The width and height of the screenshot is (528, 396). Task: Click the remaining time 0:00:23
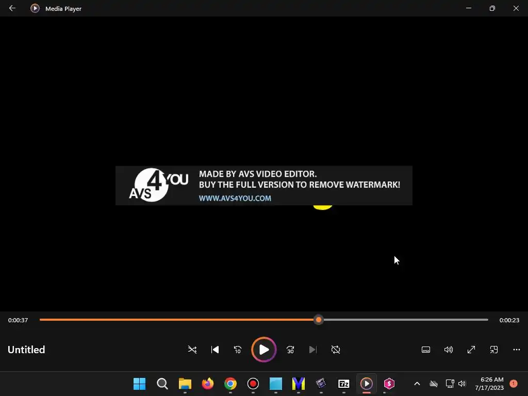pyautogui.click(x=509, y=320)
